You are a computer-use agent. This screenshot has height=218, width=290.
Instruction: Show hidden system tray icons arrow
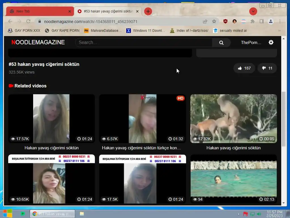coord(238,214)
